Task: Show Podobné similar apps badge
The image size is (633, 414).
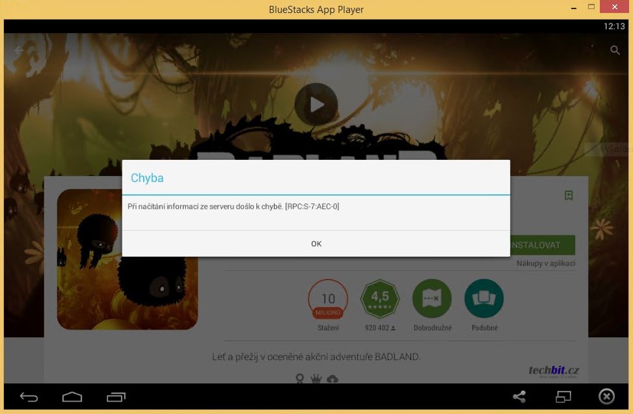Action: (x=484, y=299)
